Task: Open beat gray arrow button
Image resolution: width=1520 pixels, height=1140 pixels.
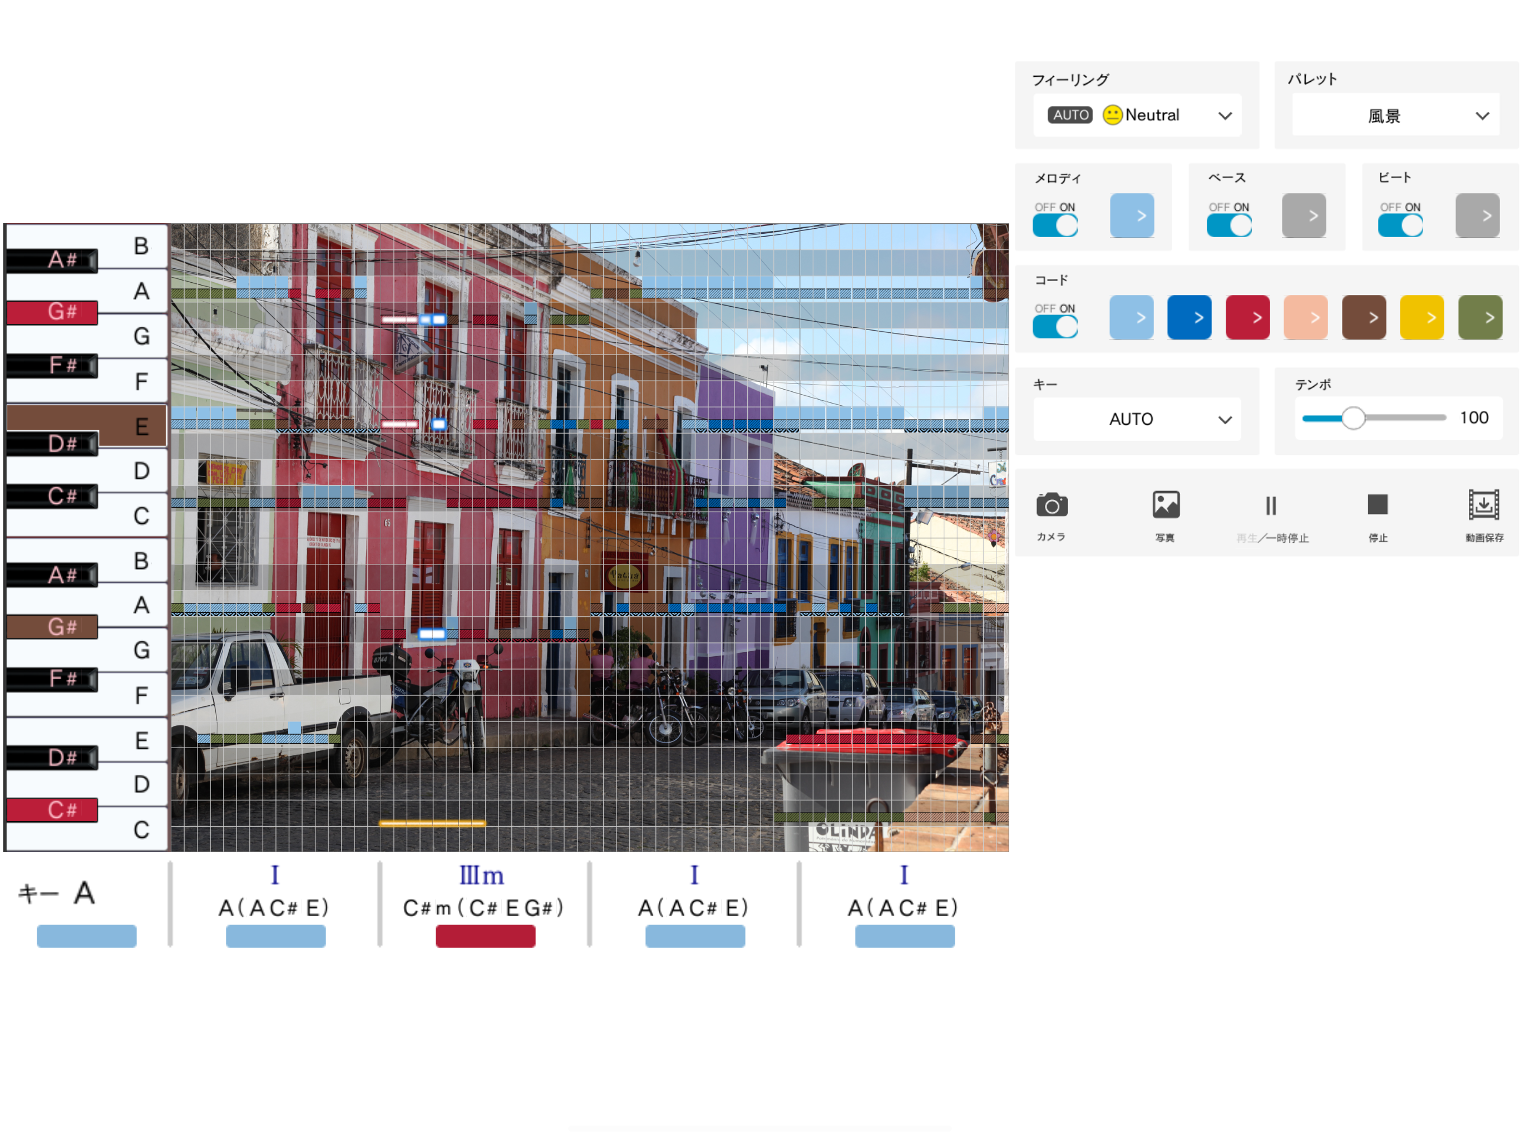Action: tap(1477, 216)
